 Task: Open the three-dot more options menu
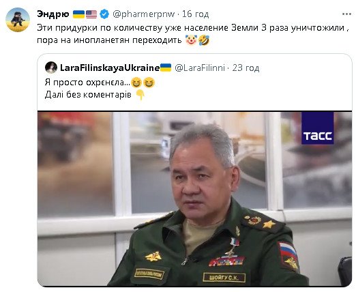[x=346, y=14]
